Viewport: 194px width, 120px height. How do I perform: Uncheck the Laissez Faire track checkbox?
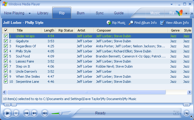coord(6,61)
